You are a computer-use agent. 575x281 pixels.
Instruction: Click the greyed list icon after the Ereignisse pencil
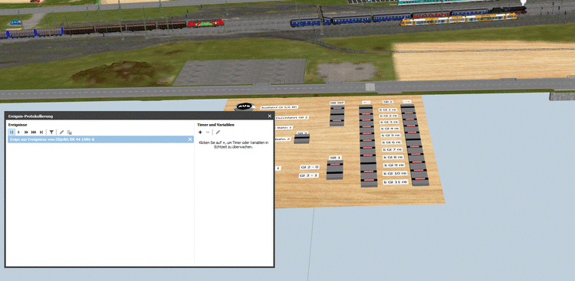pos(69,132)
